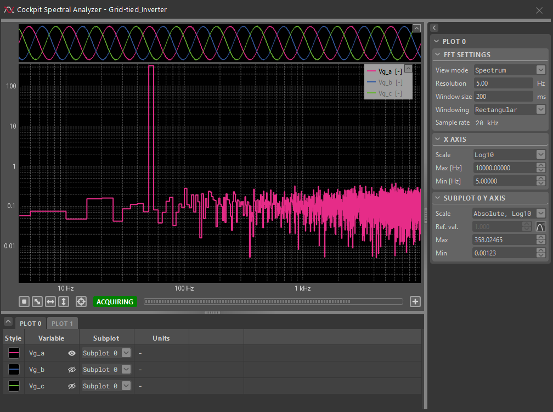Viewport: 553px width, 412px height.
Task: Activate the crosshair cursor tool icon
Action: 81,302
